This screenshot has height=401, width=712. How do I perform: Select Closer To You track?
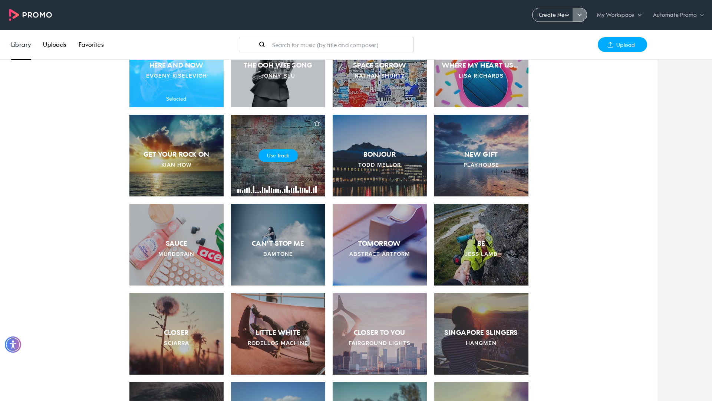(380, 334)
